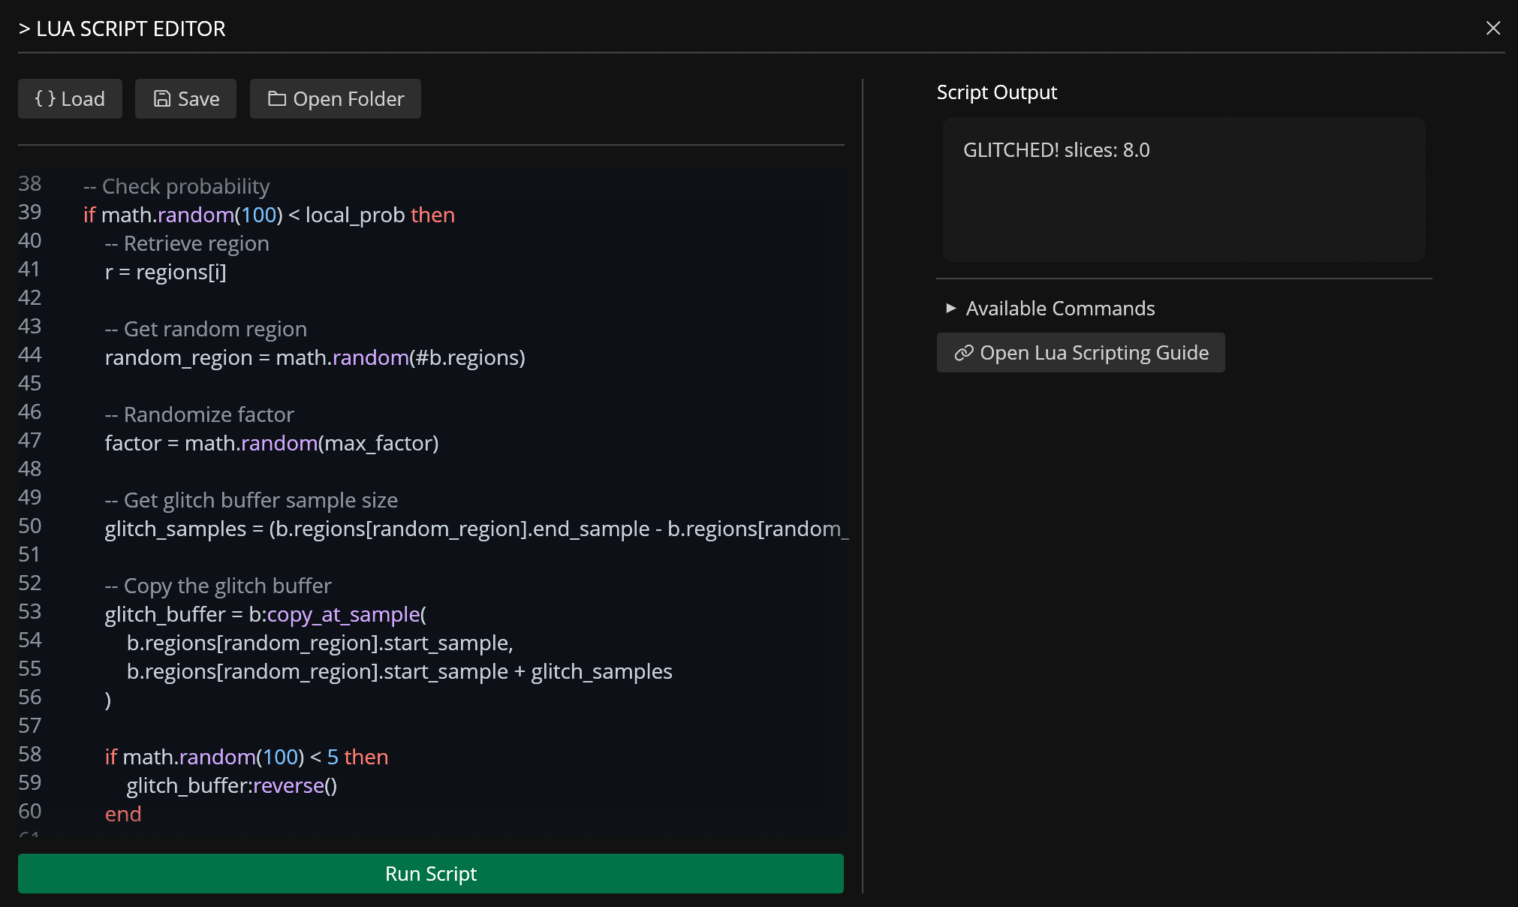The height and width of the screenshot is (907, 1518).
Task: Click the comment '-- Randomize factor'
Action: click(x=200, y=414)
